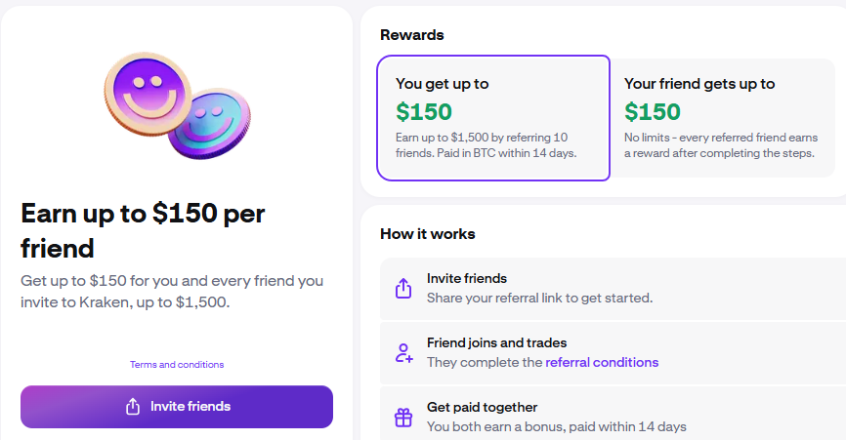Viewport: 846px width, 440px height.
Task: Click the 'Earn up to $150 per friend' heading
Action: click(x=143, y=229)
